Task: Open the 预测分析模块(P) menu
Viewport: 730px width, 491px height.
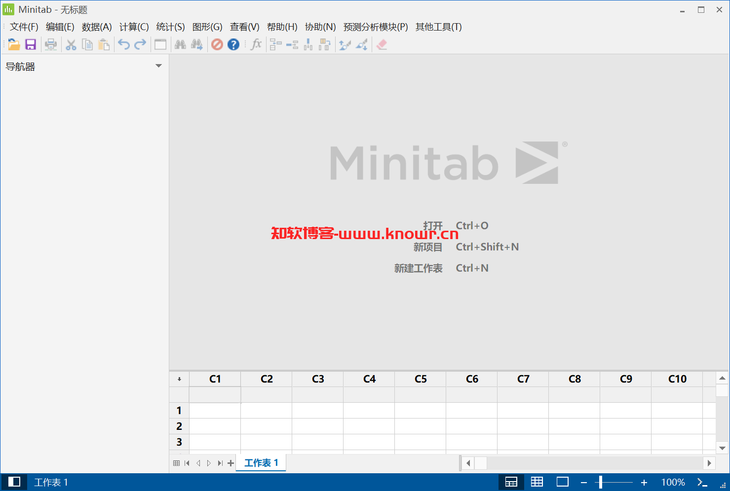Action: 376,27
